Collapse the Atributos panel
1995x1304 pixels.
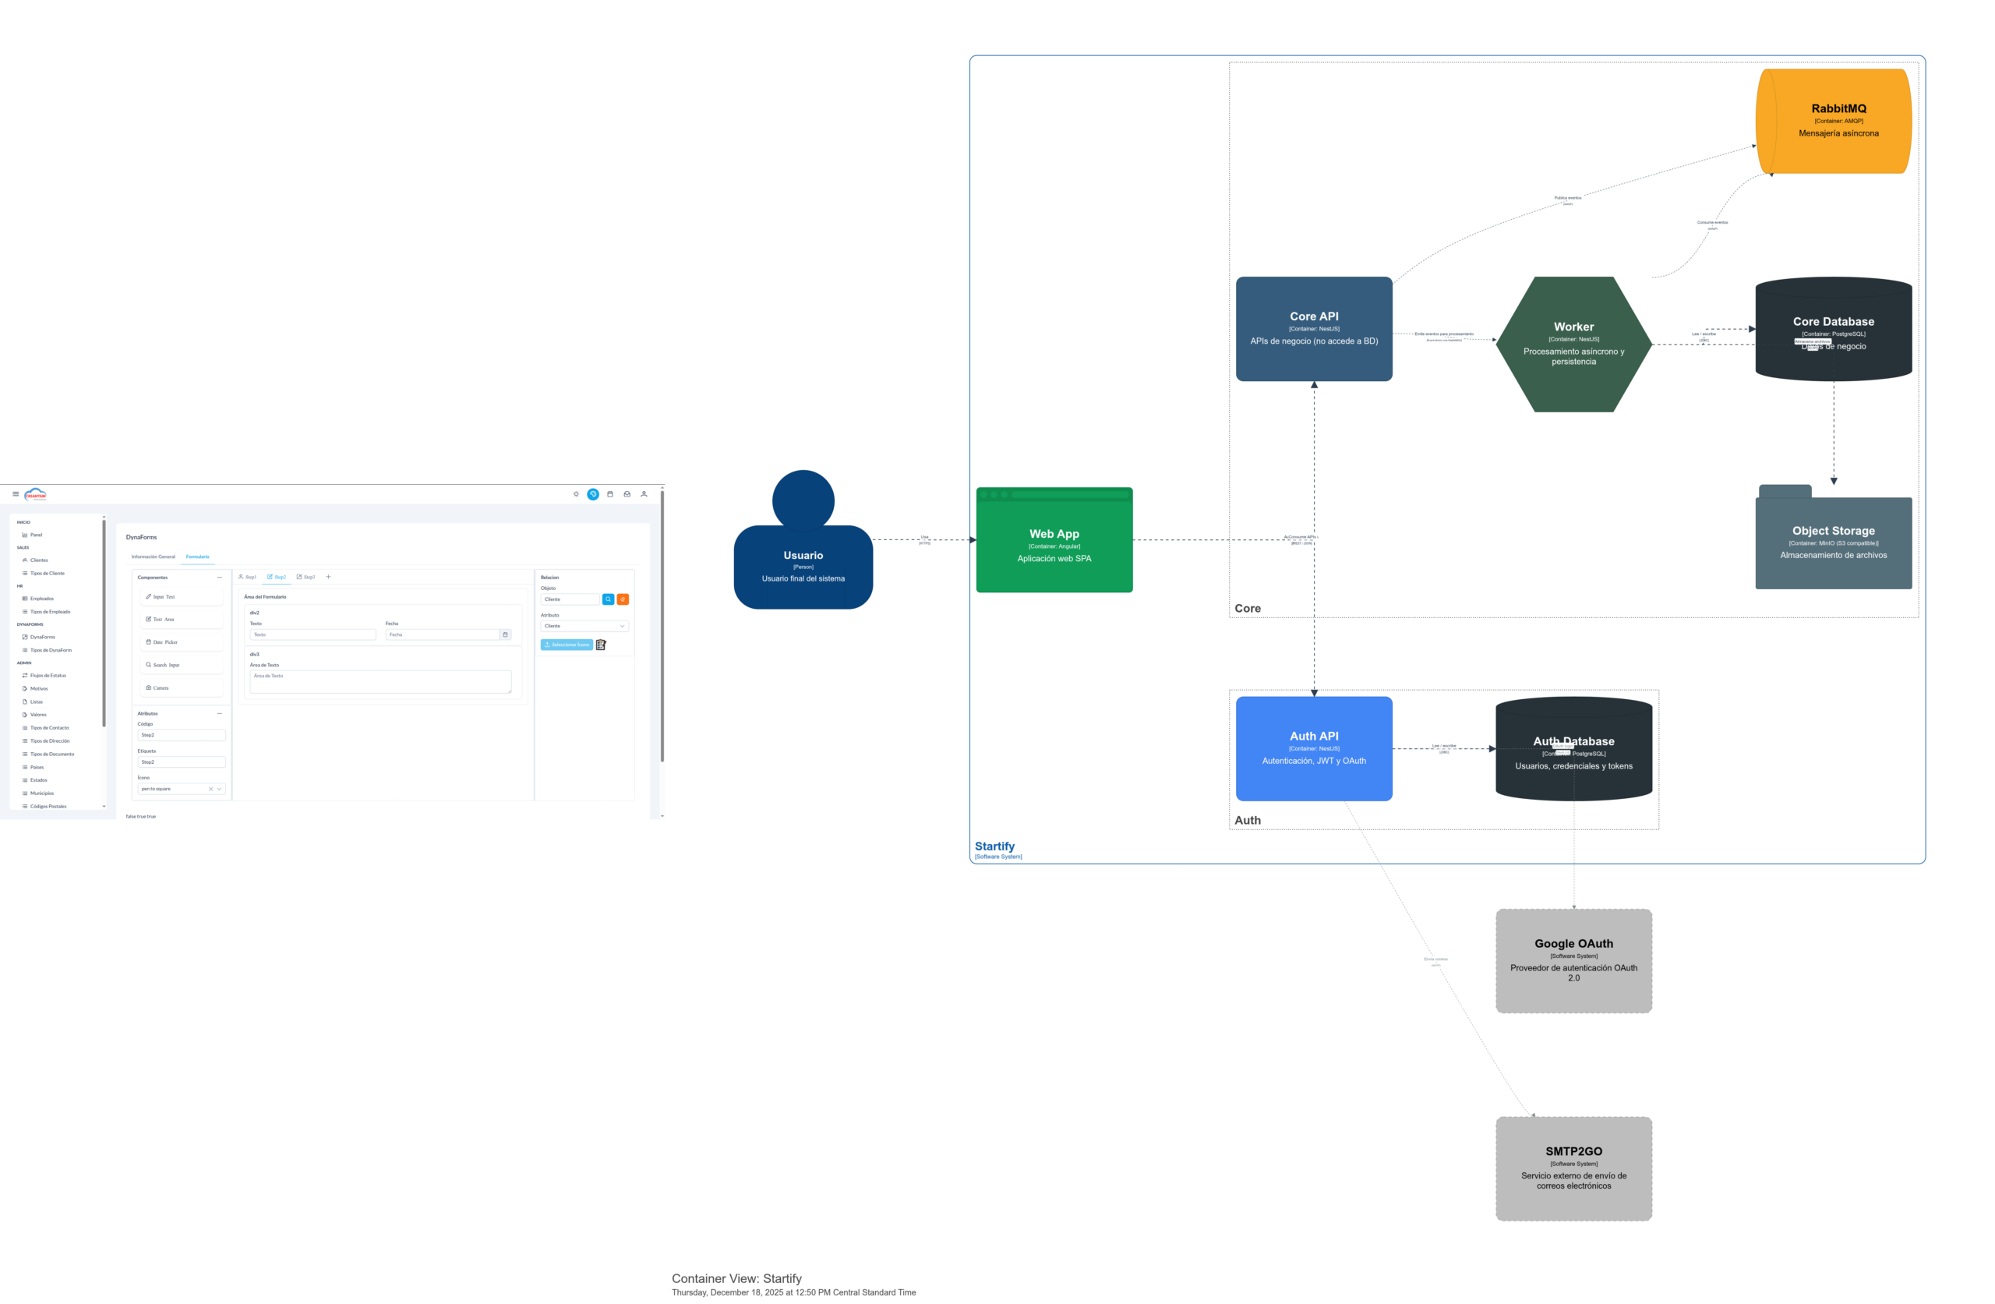[220, 714]
